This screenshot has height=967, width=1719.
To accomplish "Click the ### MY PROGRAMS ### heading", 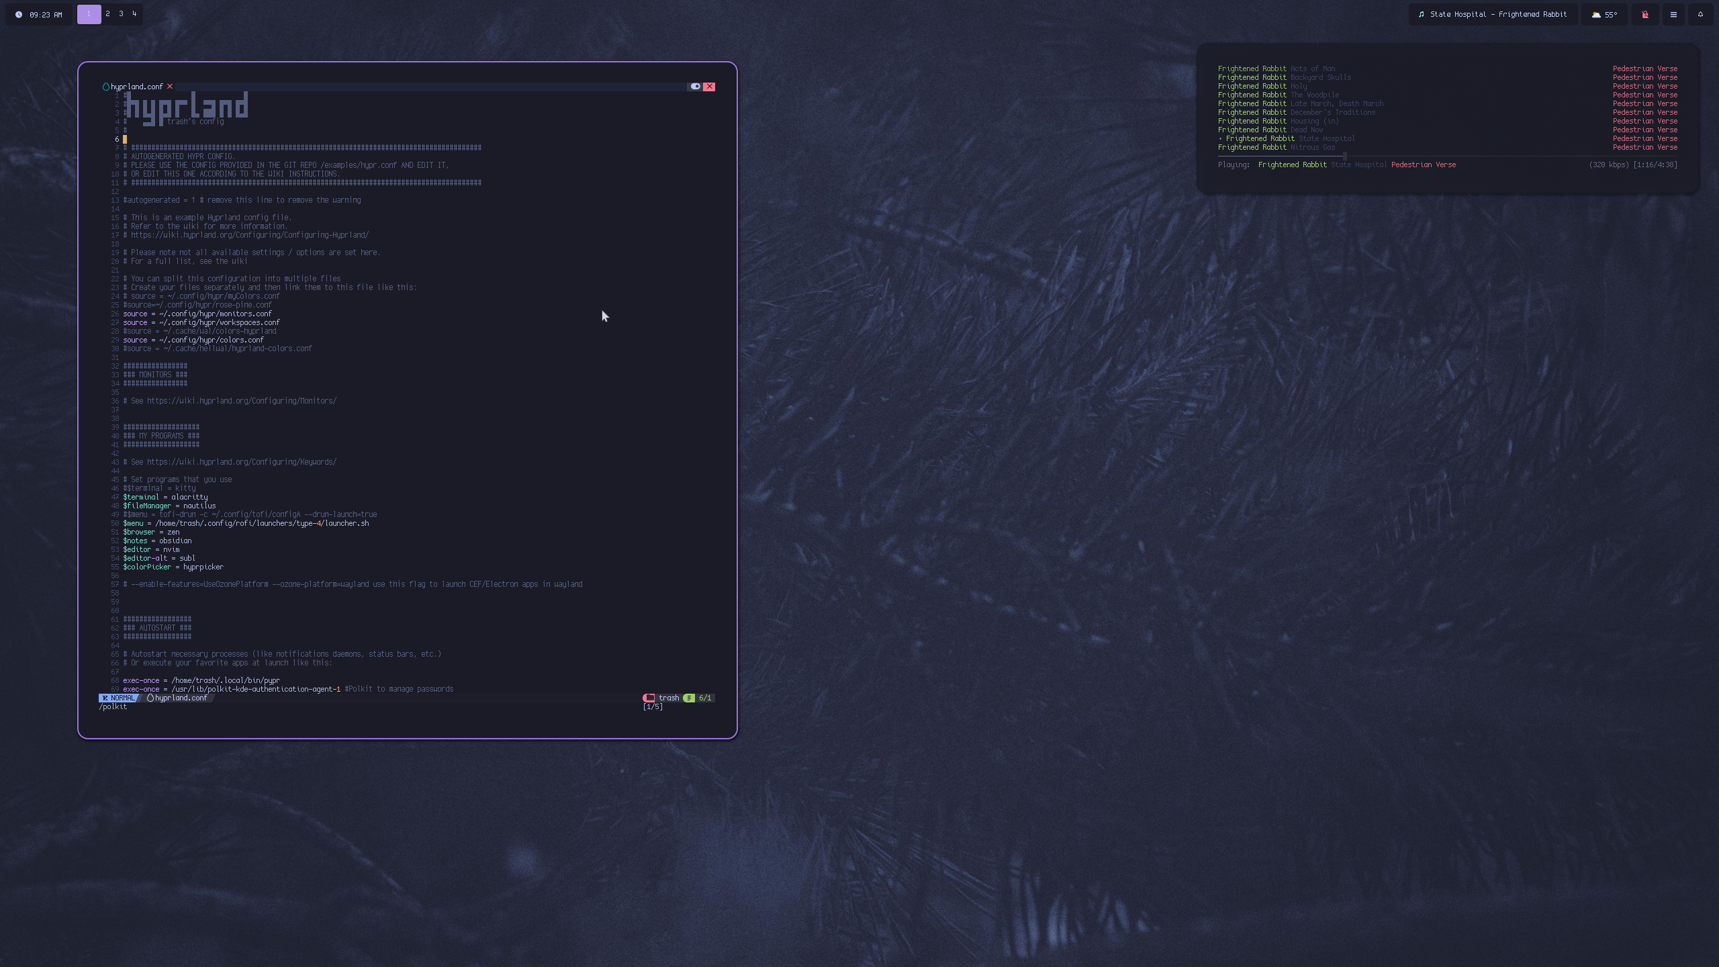I will (x=161, y=436).
